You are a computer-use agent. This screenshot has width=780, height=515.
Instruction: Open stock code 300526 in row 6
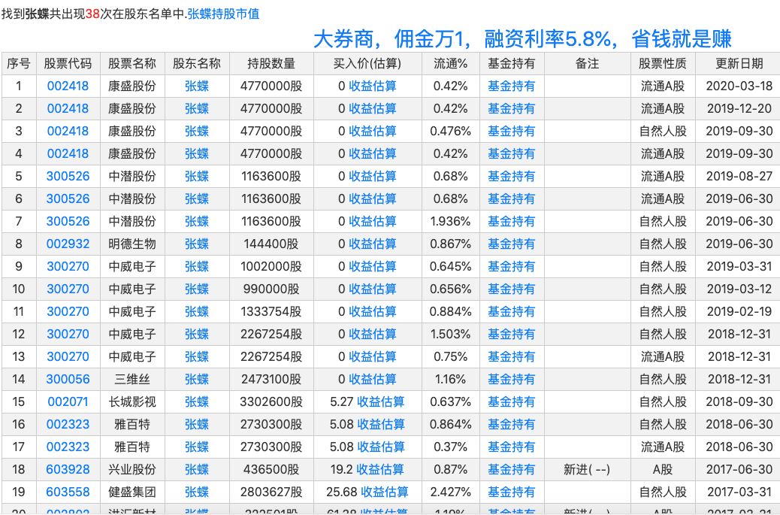tap(68, 199)
